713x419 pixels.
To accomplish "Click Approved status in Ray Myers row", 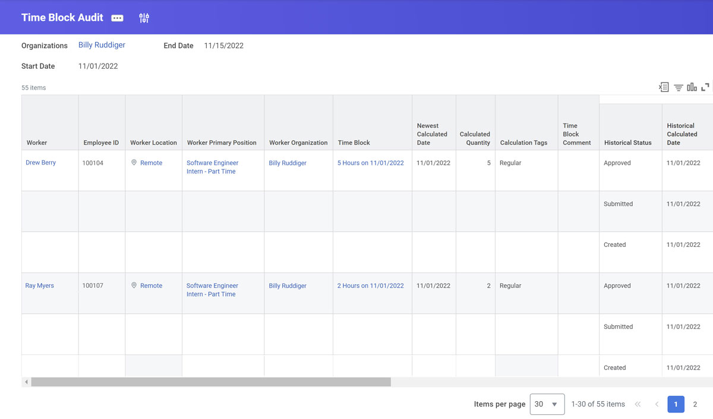I will (x=617, y=285).
